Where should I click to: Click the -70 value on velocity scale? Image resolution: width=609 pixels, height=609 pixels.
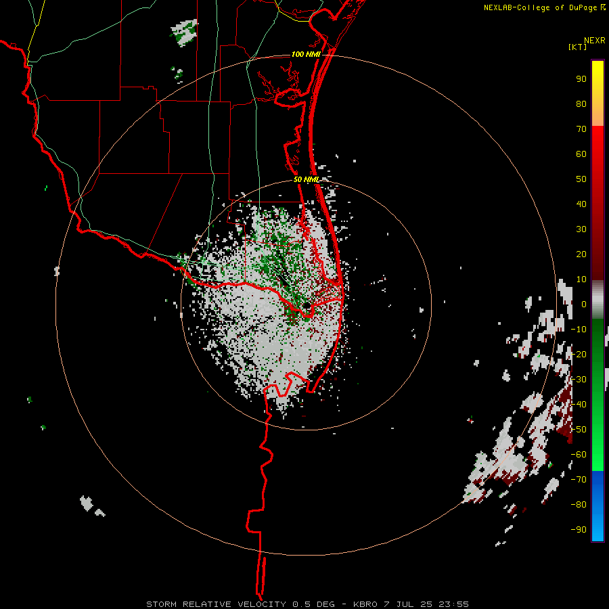click(579, 480)
